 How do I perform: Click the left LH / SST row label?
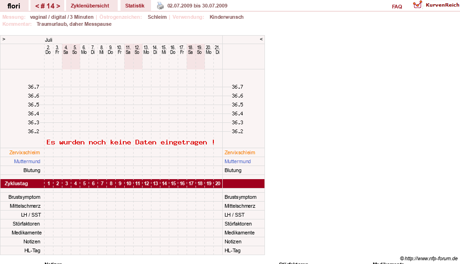(x=31, y=215)
